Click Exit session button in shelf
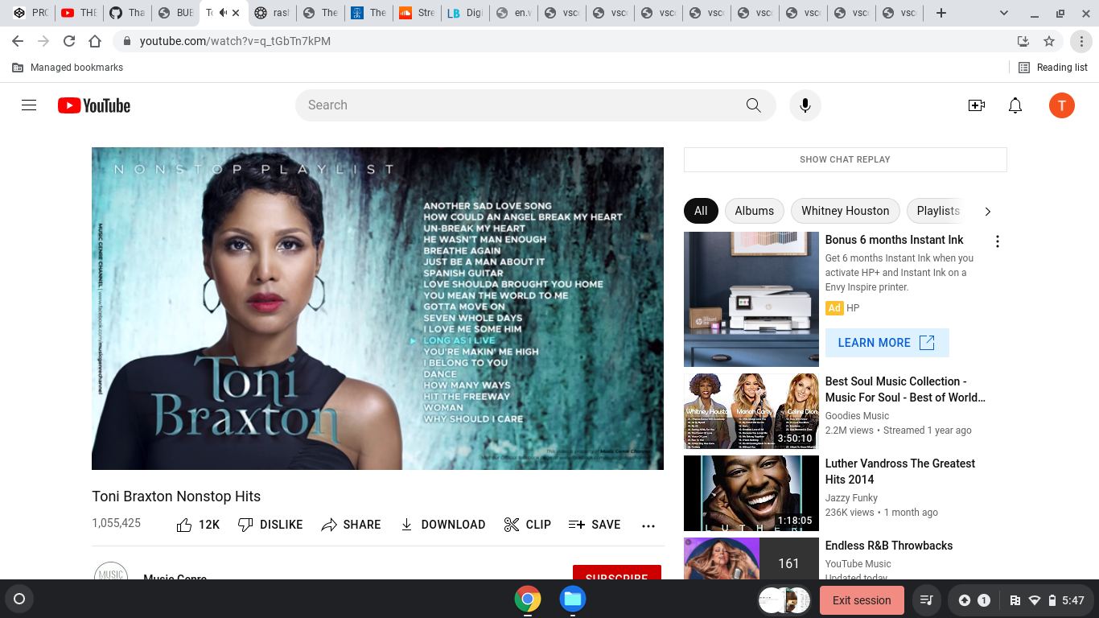 862,600
